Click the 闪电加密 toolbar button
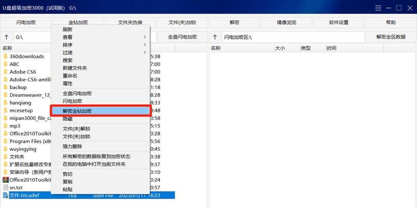Viewport: 417px width, 207px height. tap(26, 23)
